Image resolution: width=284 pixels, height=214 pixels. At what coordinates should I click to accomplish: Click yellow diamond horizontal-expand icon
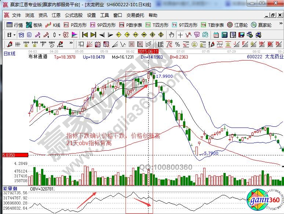tap(135, 35)
